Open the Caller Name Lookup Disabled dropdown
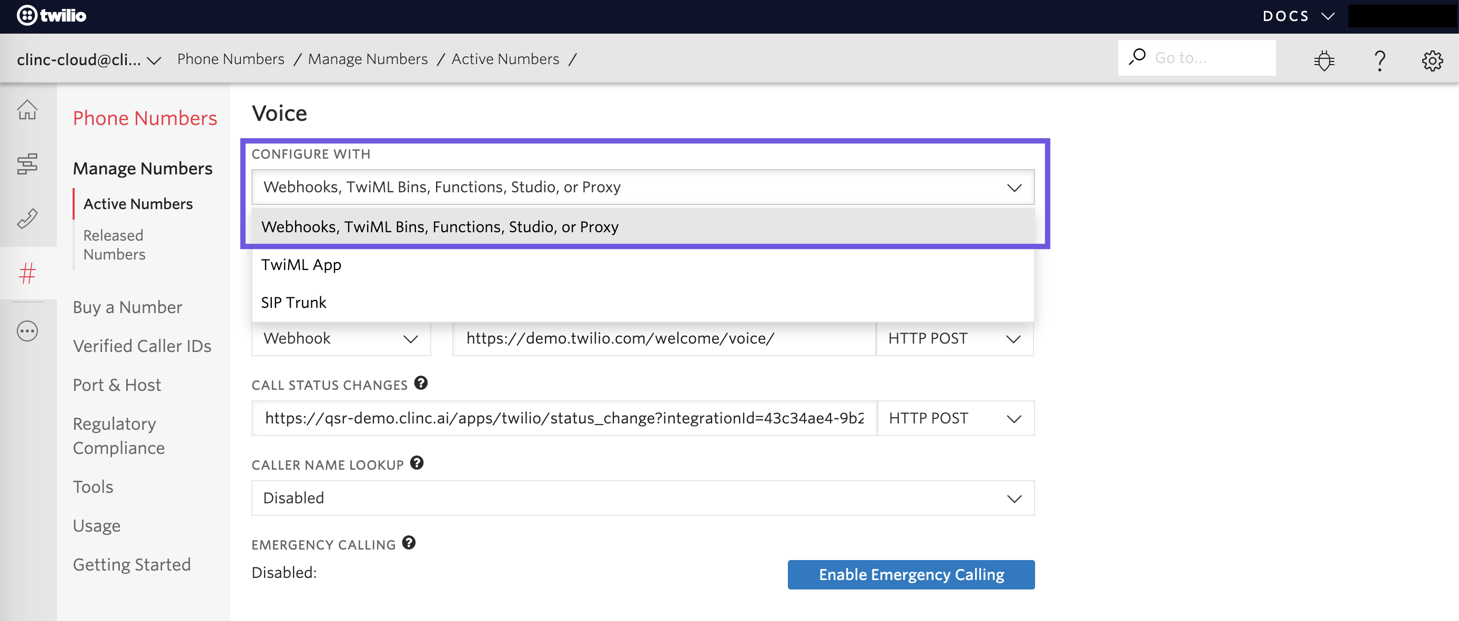The image size is (1459, 621). click(643, 498)
